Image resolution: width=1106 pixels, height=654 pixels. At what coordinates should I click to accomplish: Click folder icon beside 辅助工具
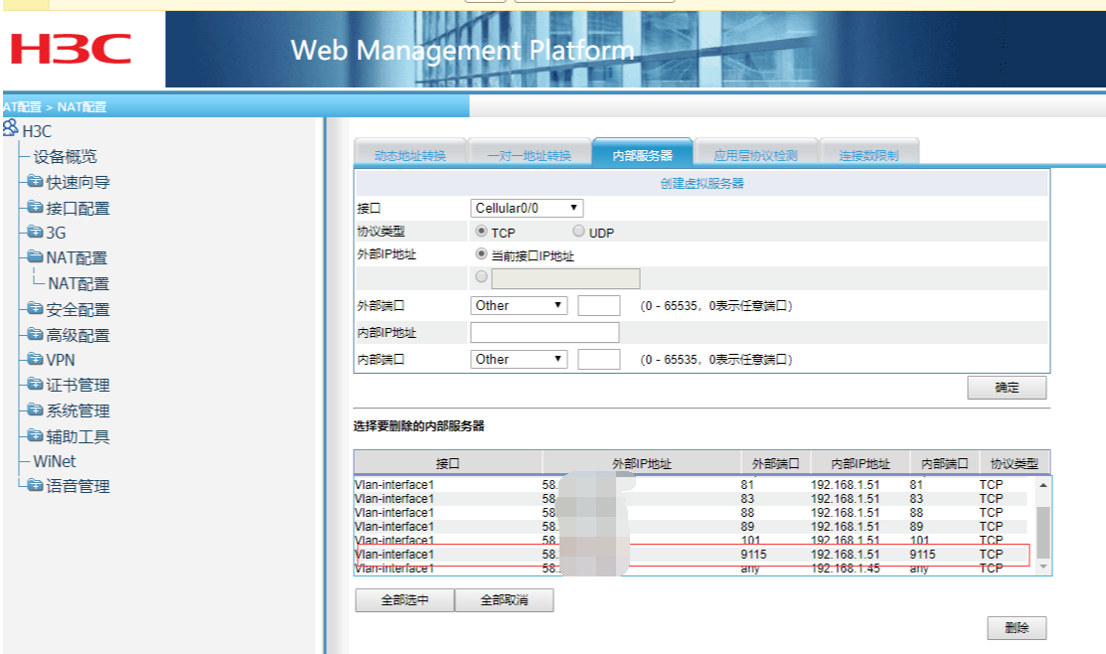coord(35,435)
